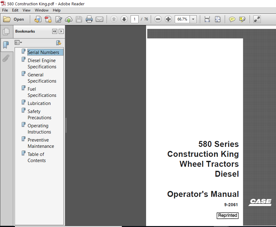Click the Sign document pen icon
The height and width of the screenshot is (227, 276).
[59, 19]
